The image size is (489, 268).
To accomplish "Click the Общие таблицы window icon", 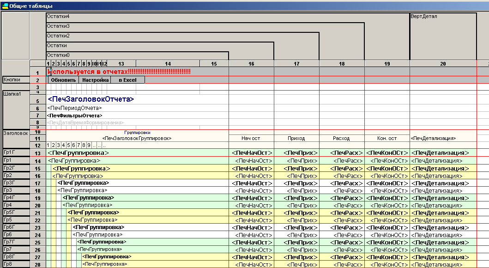I will pyautogui.click(x=5, y=6).
